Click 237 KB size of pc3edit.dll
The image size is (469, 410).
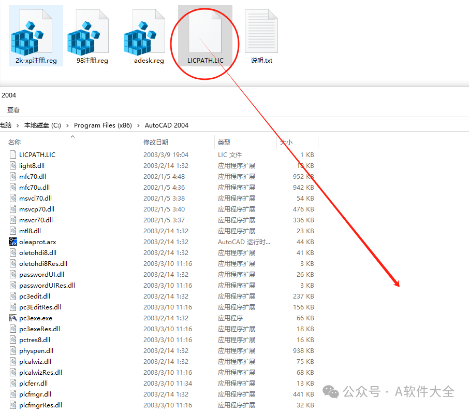[303, 296]
